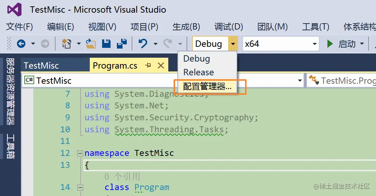Open the 视图(V) menu
The height and width of the screenshot is (196, 376).
pos(102,27)
